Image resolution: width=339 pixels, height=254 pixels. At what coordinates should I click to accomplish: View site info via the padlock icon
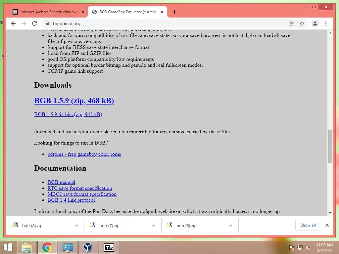click(48, 23)
